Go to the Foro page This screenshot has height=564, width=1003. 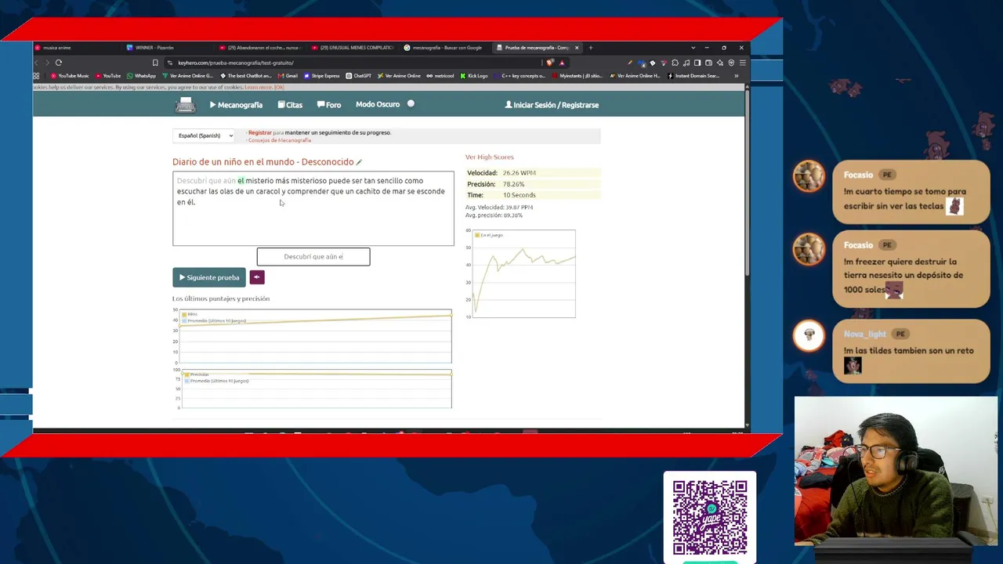pyautogui.click(x=329, y=105)
